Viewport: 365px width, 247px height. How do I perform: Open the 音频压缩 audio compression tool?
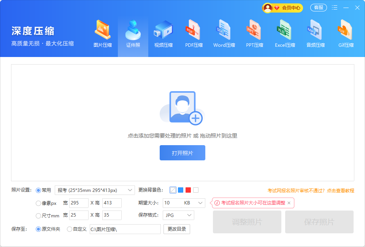pyautogui.click(x=316, y=34)
